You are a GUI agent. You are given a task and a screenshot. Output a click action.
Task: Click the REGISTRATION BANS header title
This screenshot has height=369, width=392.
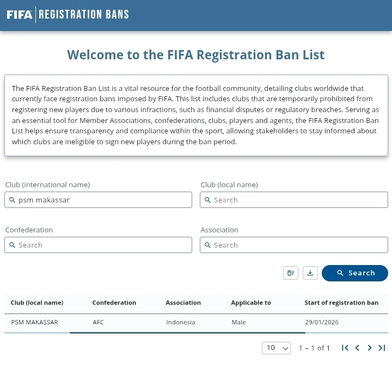[84, 15]
